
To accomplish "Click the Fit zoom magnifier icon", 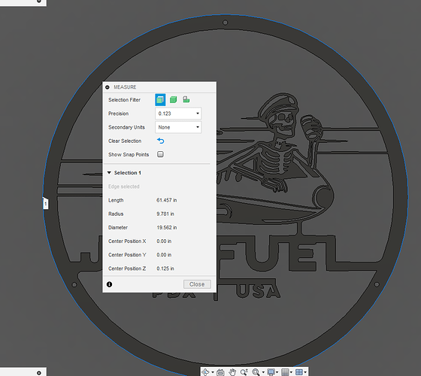I will pos(256,372).
